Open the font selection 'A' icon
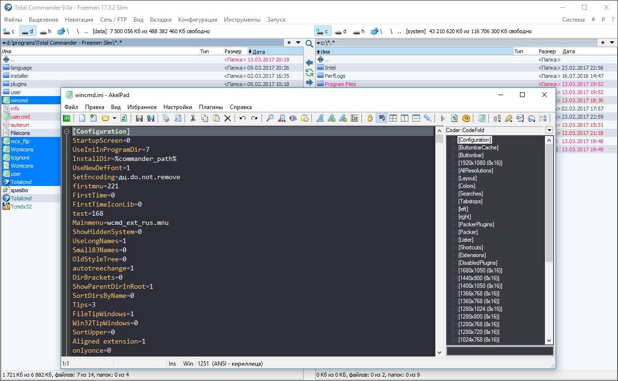This screenshot has height=381, width=618. coord(320,118)
